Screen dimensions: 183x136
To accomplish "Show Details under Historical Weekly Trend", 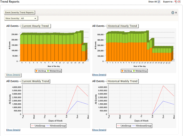I will tap(99, 130).
